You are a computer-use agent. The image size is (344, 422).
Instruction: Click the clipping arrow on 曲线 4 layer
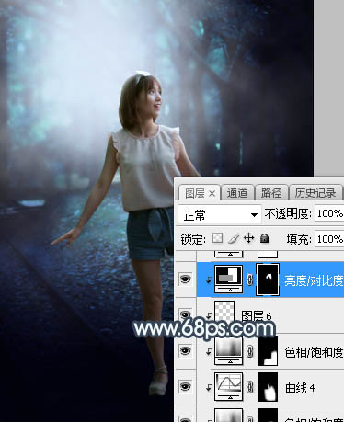coord(209,388)
